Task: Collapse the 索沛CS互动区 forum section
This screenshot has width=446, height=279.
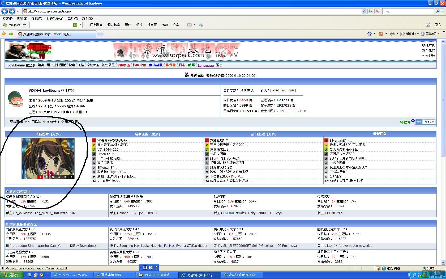Action: tap(7, 191)
